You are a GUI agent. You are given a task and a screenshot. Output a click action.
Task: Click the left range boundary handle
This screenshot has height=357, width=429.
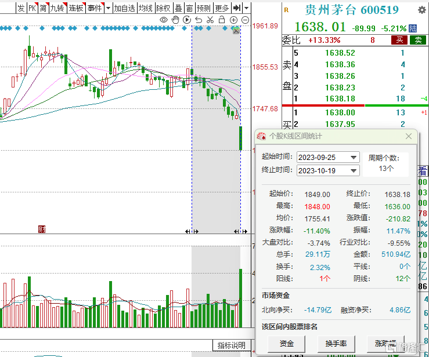[192, 231]
